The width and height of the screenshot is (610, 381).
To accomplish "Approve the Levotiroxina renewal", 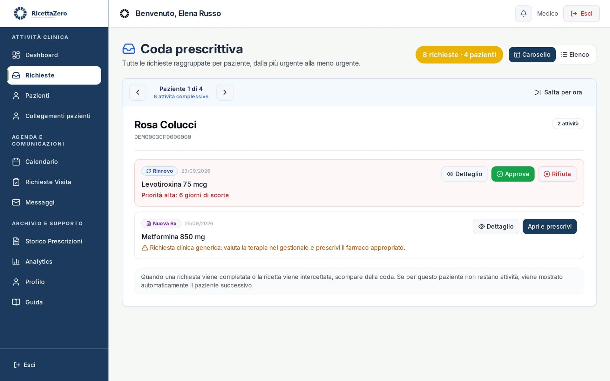I will [x=513, y=174].
